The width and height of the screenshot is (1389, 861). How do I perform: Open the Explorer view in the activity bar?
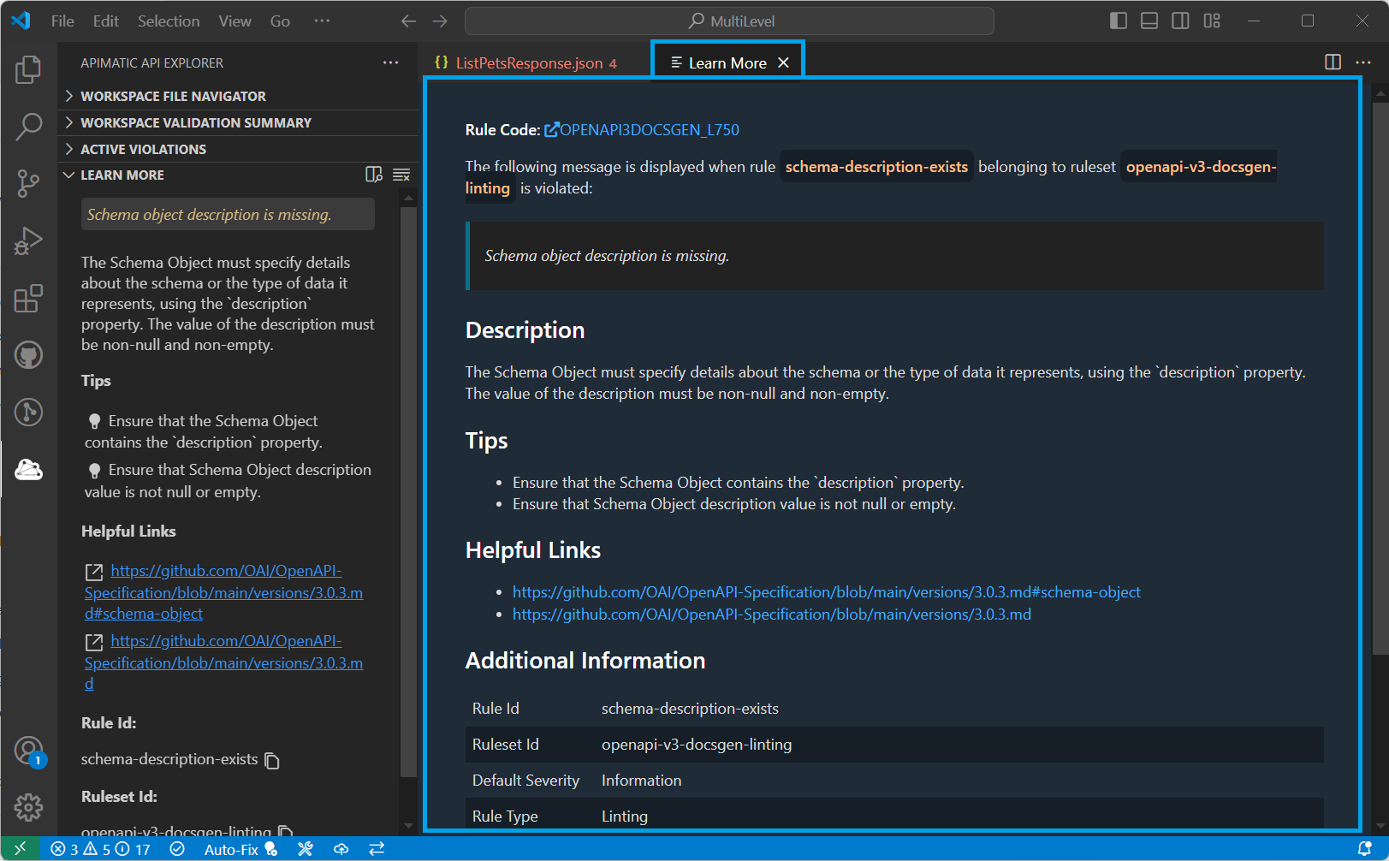(x=28, y=69)
